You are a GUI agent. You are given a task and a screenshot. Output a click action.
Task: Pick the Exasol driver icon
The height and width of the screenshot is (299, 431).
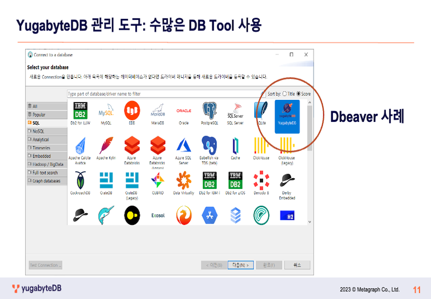pos(158,215)
